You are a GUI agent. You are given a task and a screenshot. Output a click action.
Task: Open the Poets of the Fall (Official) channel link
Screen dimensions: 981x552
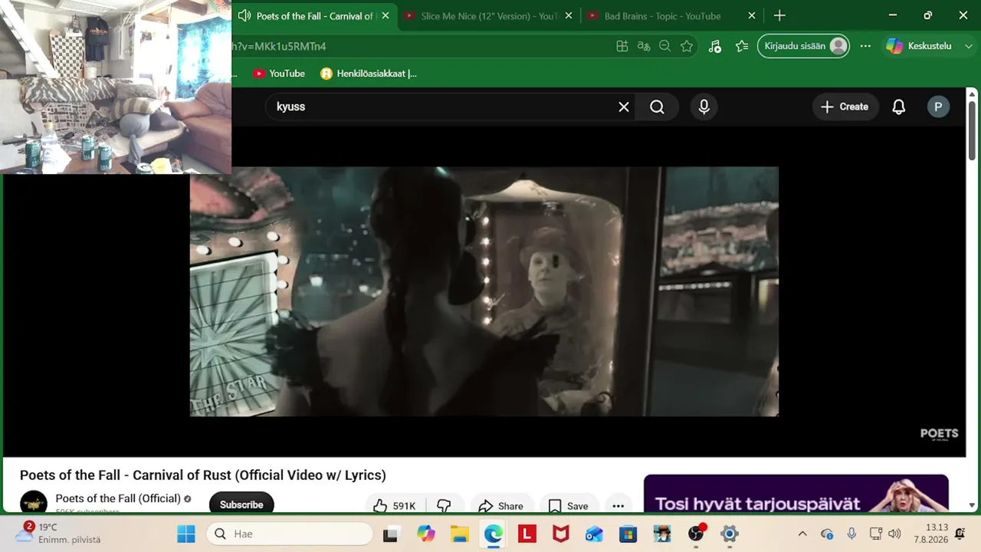pyautogui.click(x=118, y=498)
